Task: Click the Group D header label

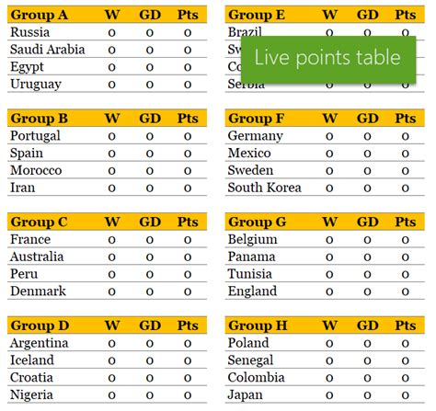Action: tap(40, 325)
